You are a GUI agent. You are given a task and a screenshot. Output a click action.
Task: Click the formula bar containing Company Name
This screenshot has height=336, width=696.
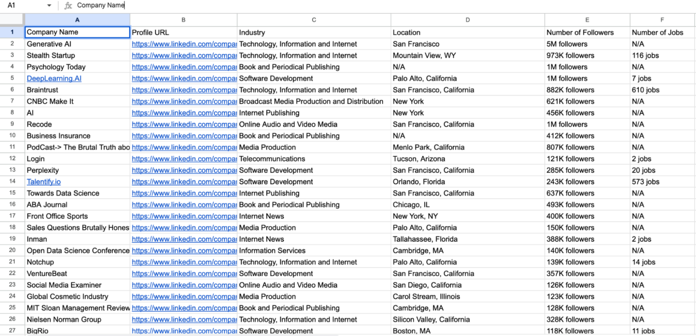pyautogui.click(x=385, y=5)
